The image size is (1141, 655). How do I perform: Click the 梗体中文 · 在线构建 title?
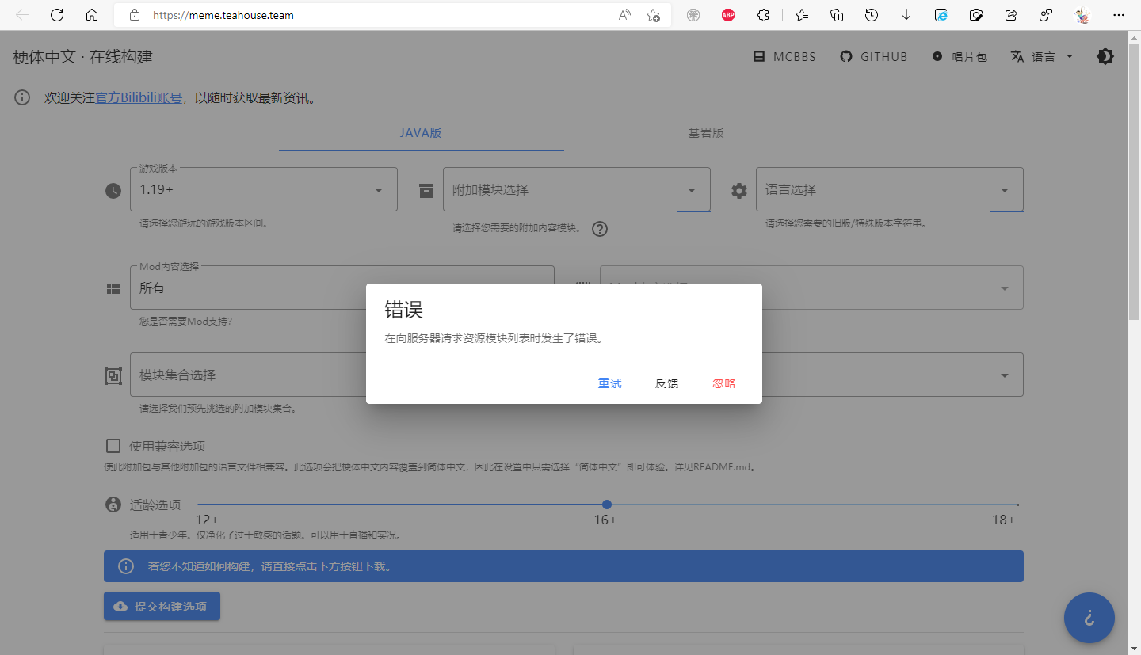tap(83, 57)
